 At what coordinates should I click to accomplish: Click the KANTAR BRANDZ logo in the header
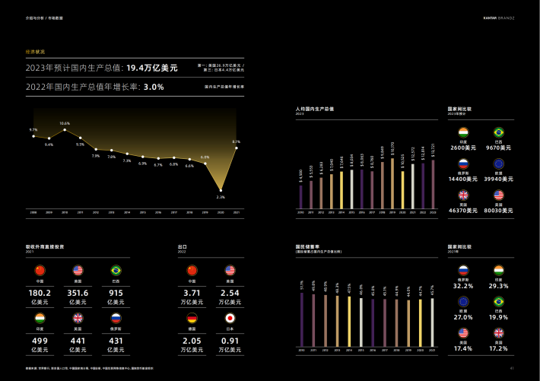point(498,16)
